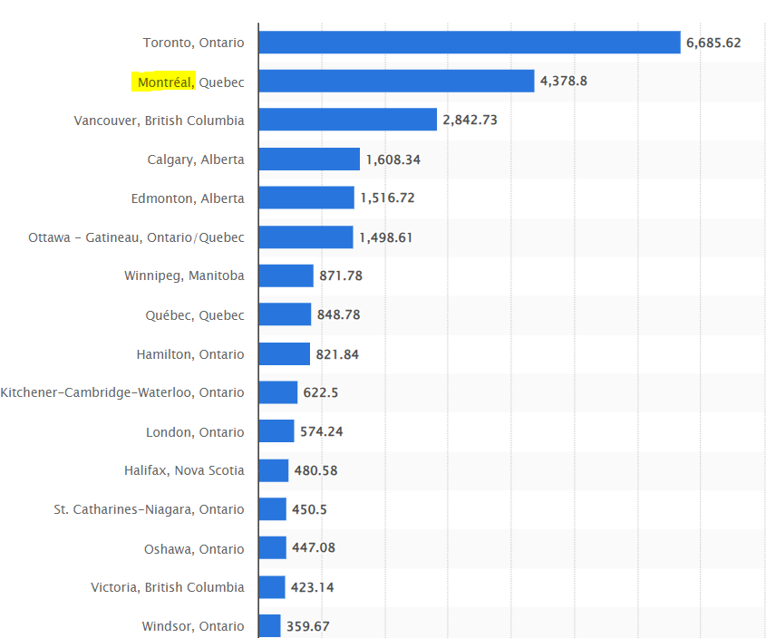766x638 pixels.
Task: Select the Montréal bar value 4,378.8
Action: [563, 82]
